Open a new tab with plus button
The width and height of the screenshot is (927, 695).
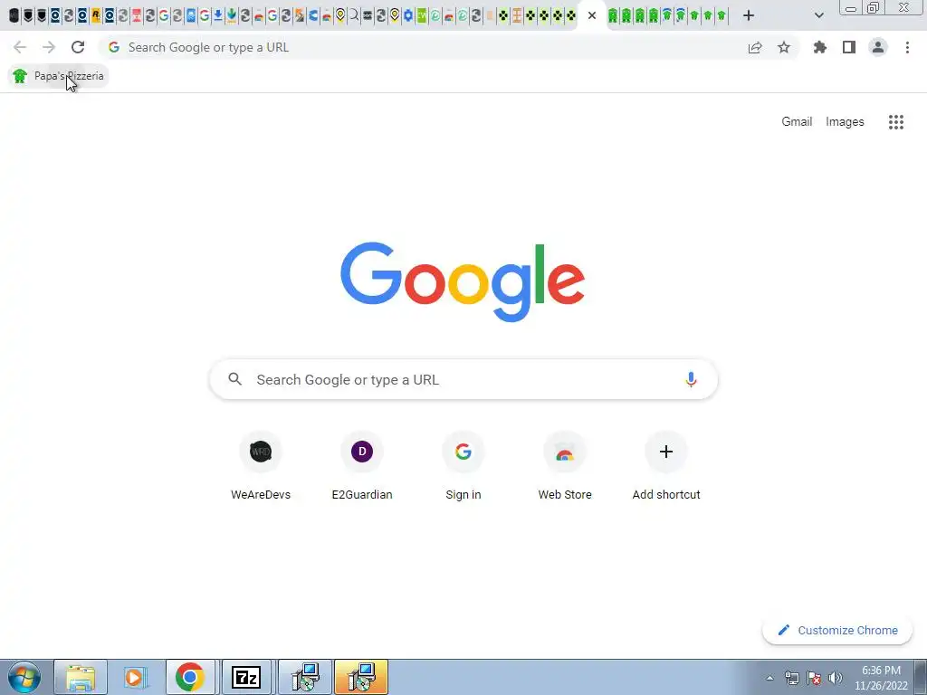749,16
